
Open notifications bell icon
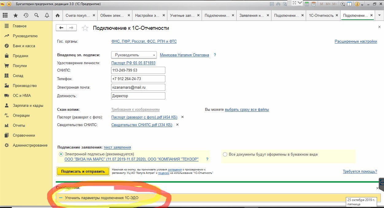click(47, 15)
